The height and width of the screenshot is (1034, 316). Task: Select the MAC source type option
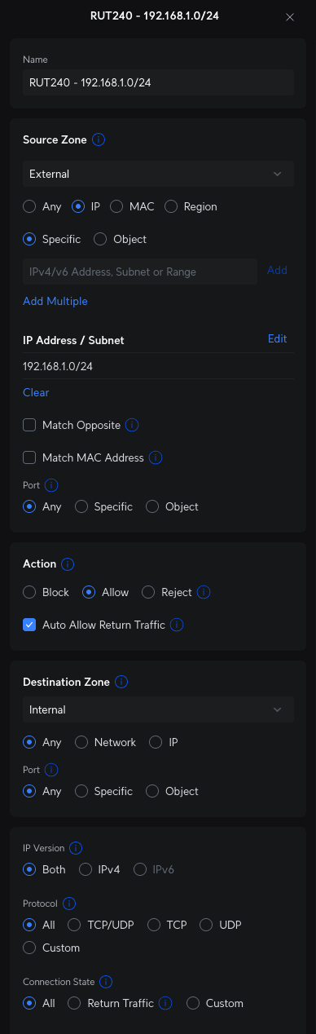pos(116,207)
